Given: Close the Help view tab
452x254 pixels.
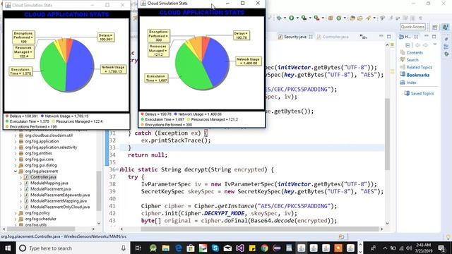Looking at the screenshot, I should (416, 37).
